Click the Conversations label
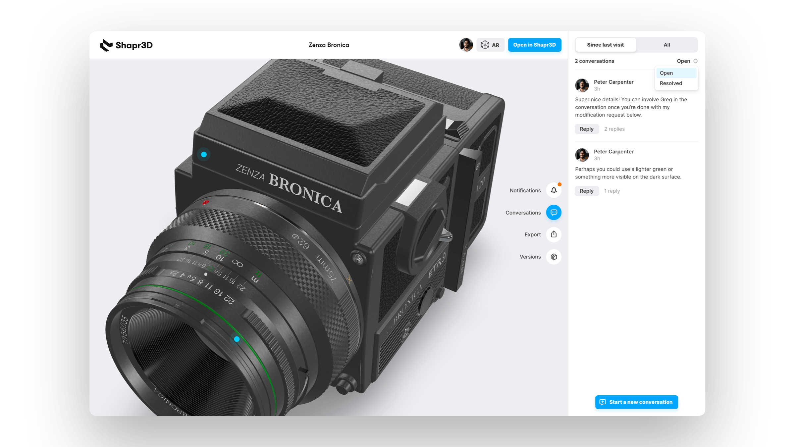The height and width of the screenshot is (447, 795). [523, 213]
